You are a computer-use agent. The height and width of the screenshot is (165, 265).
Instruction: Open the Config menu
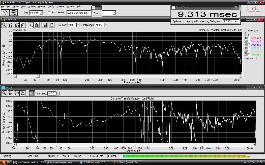[x=51, y=7]
